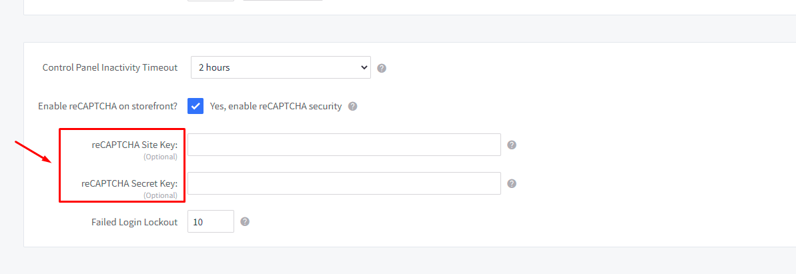796x274 pixels.
Task: Click the chevron arrow of the timeout dropdown
Action: tap(364, 67)
